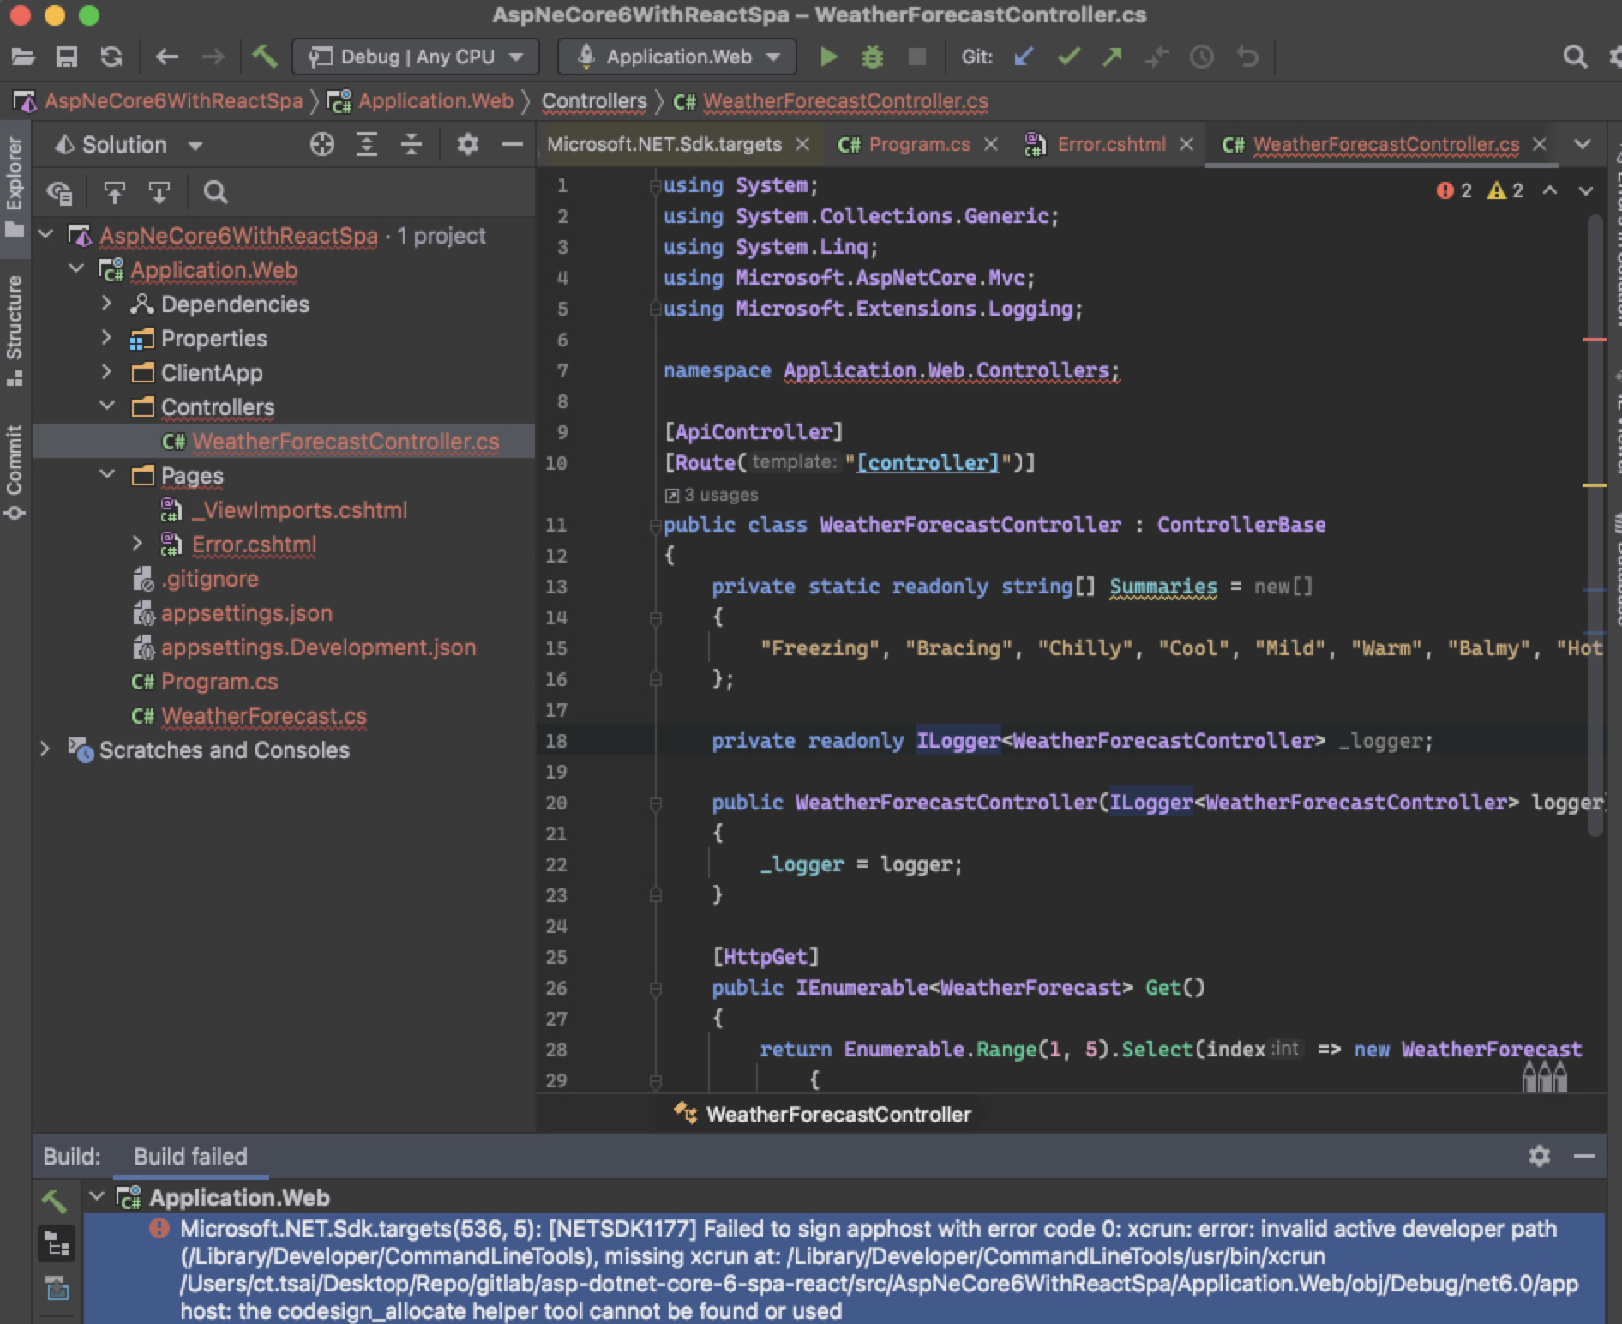Push changes with Git green arrow icon
The width and height of the screenshot is (1622, 1324).
[1113, 57]
